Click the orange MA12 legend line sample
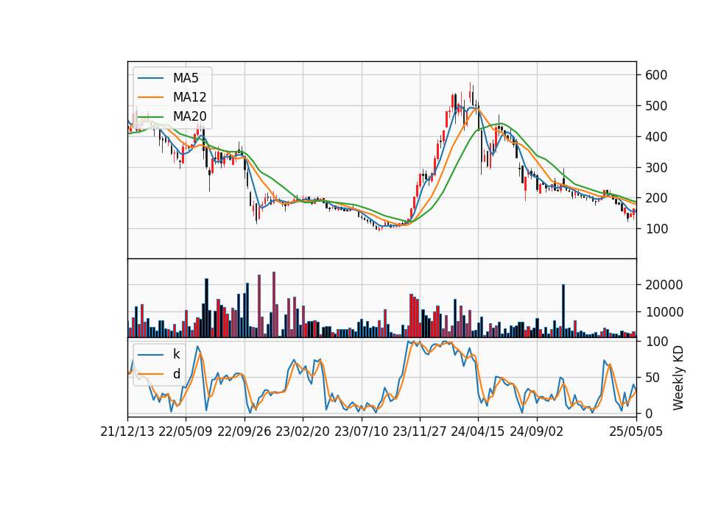 (150, 97)
